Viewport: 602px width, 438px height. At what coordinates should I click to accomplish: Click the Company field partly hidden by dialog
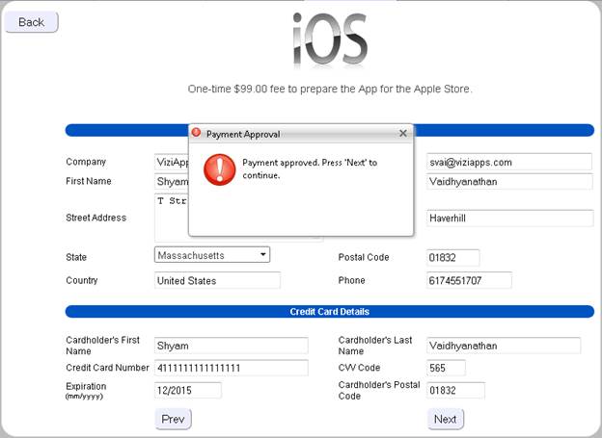(172, 162)
